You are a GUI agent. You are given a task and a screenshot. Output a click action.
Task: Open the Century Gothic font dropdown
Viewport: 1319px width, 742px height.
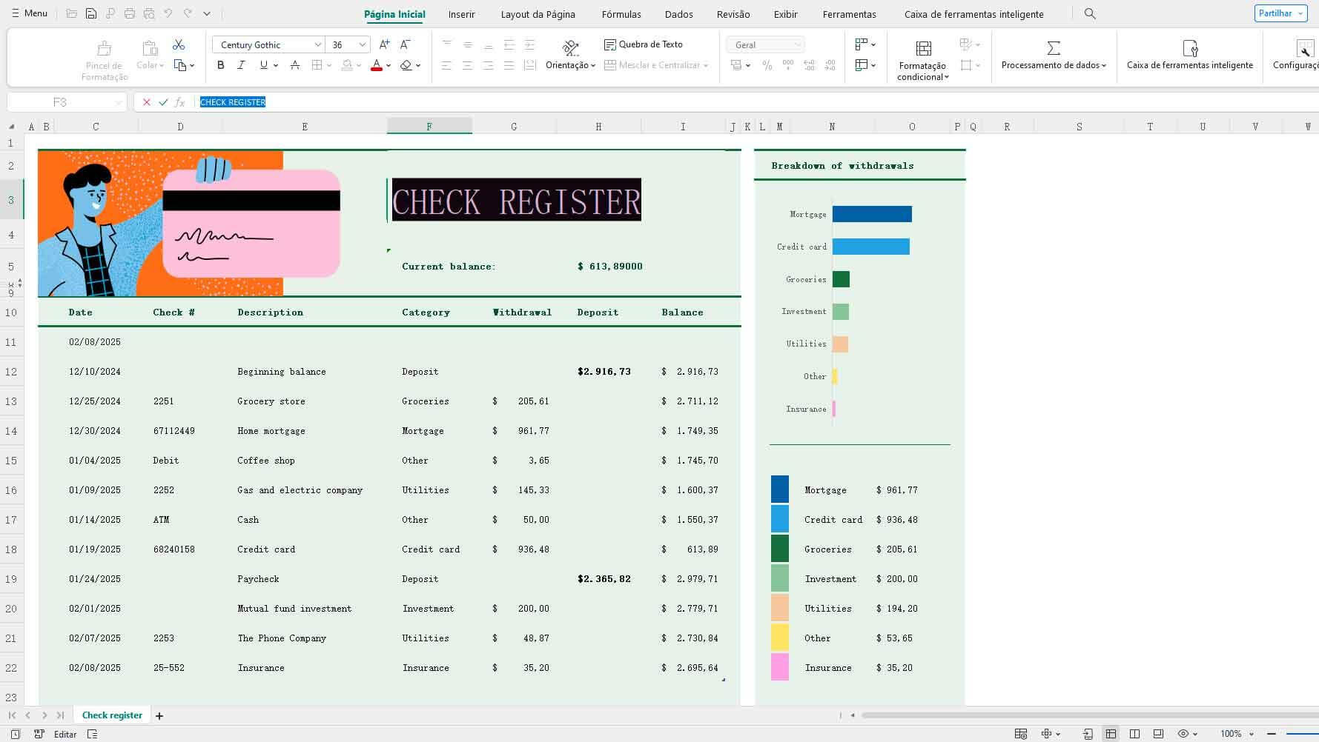(317, 45)
